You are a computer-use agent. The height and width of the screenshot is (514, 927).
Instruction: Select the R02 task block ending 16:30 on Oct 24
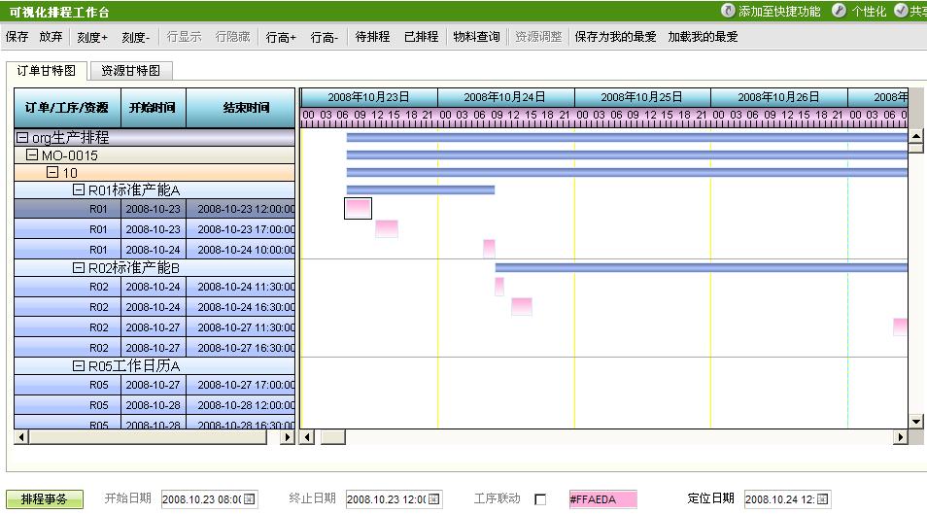point(522,306)
